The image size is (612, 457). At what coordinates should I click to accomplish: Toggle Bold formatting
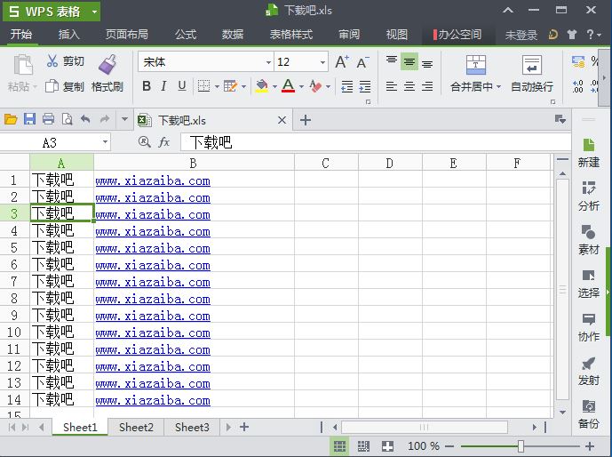coord(147,86)
